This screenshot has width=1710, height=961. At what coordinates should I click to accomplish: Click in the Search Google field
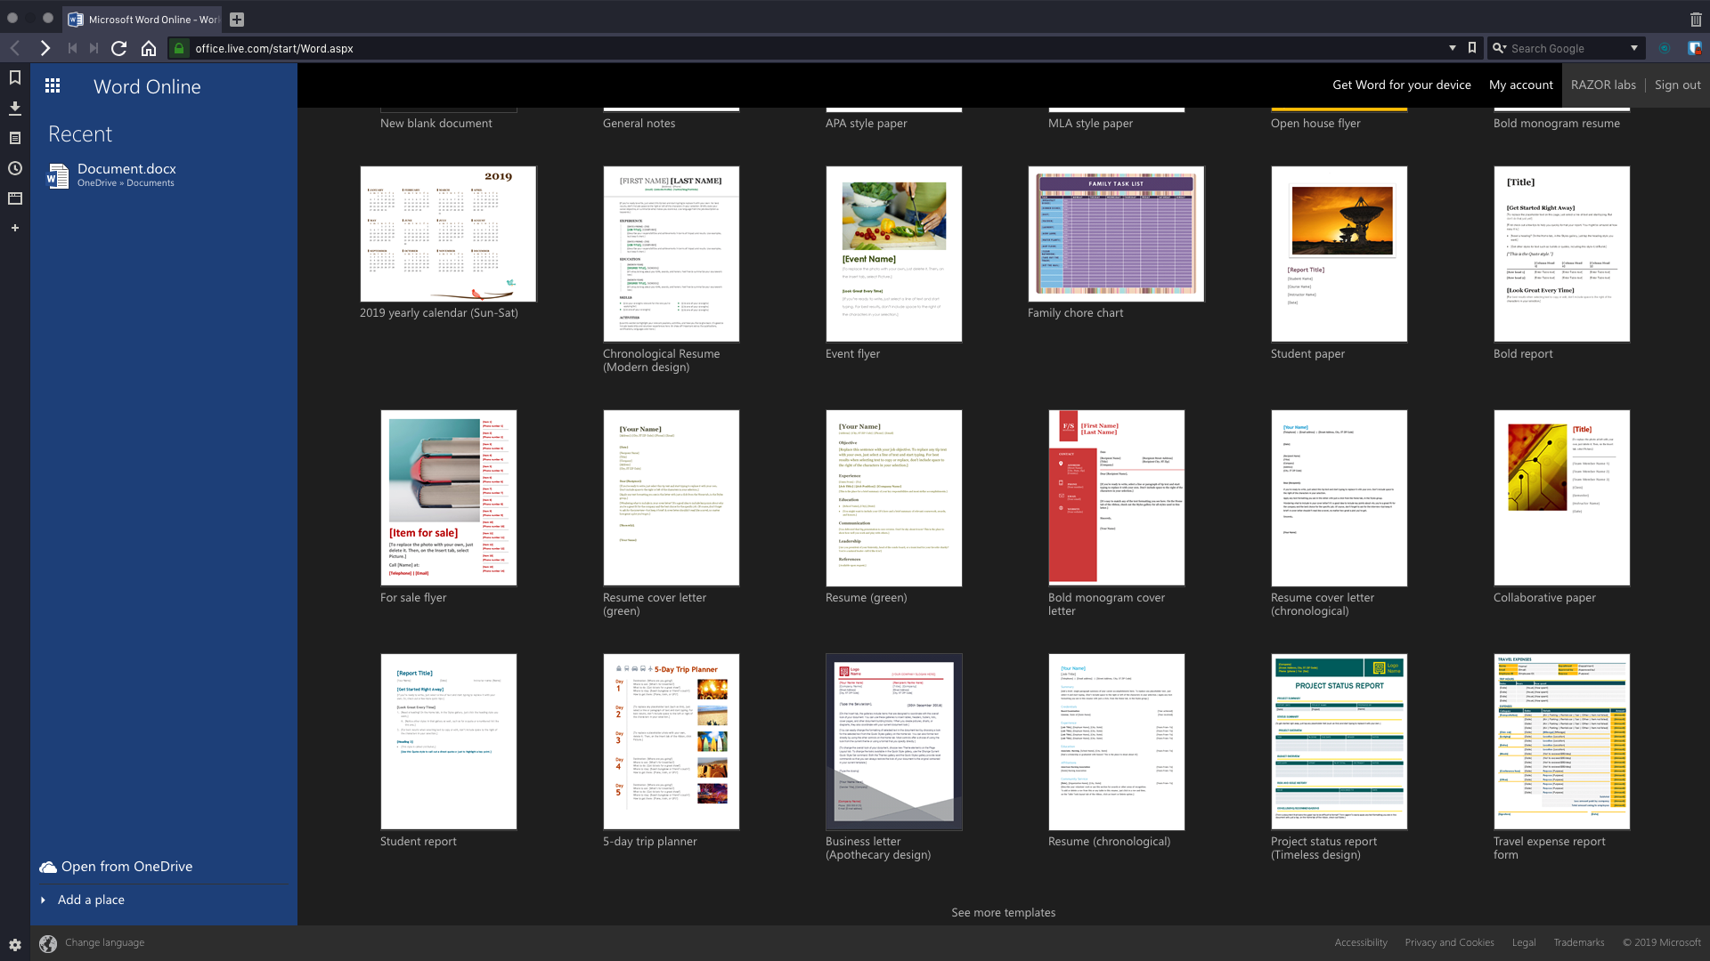1566,48
